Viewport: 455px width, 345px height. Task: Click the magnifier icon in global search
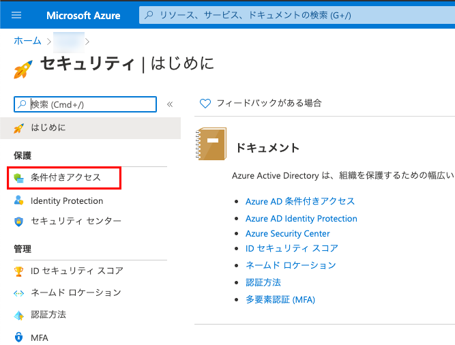(149, 15)
